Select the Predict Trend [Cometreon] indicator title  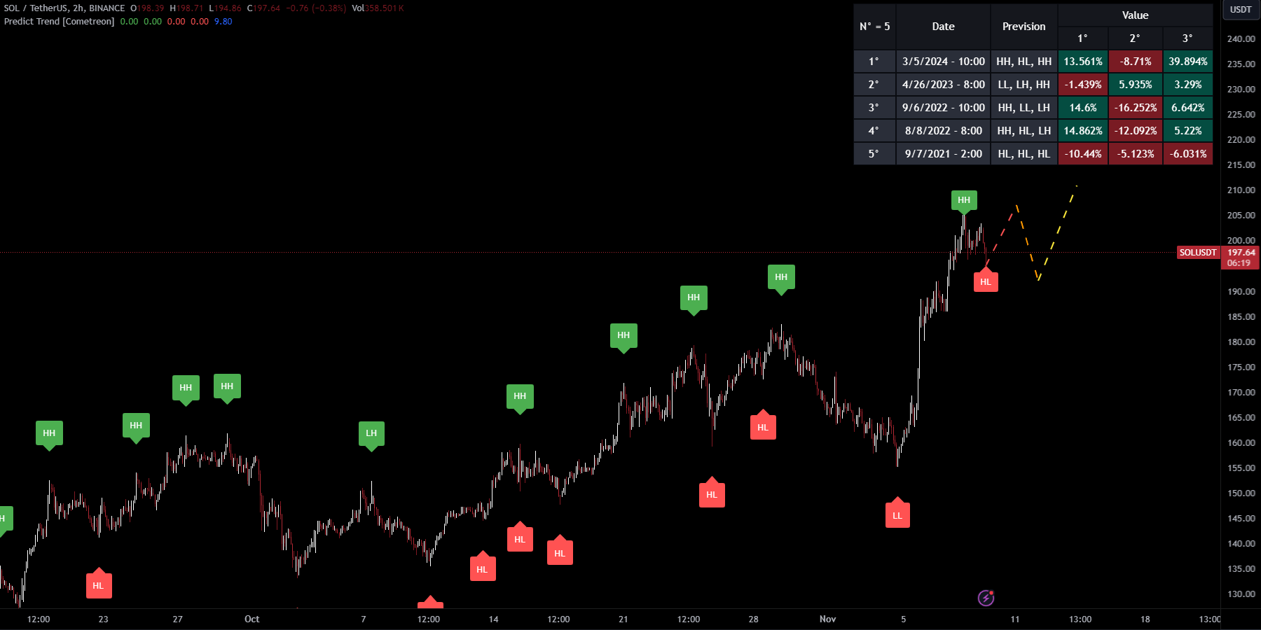pyautogui.click(x=59, y=22)
